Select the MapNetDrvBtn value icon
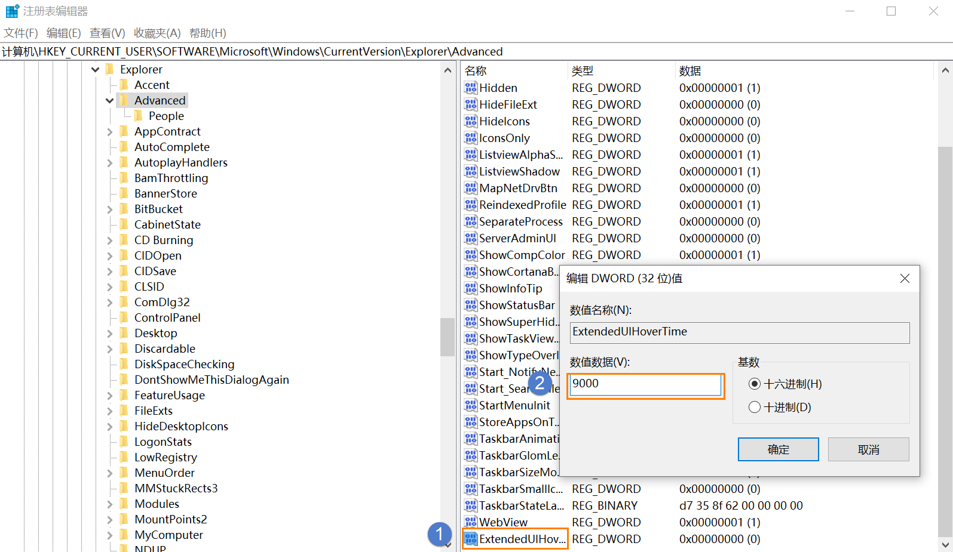This screenshot has height=552, width=953. pyautogui.click(x=471, y=189)
